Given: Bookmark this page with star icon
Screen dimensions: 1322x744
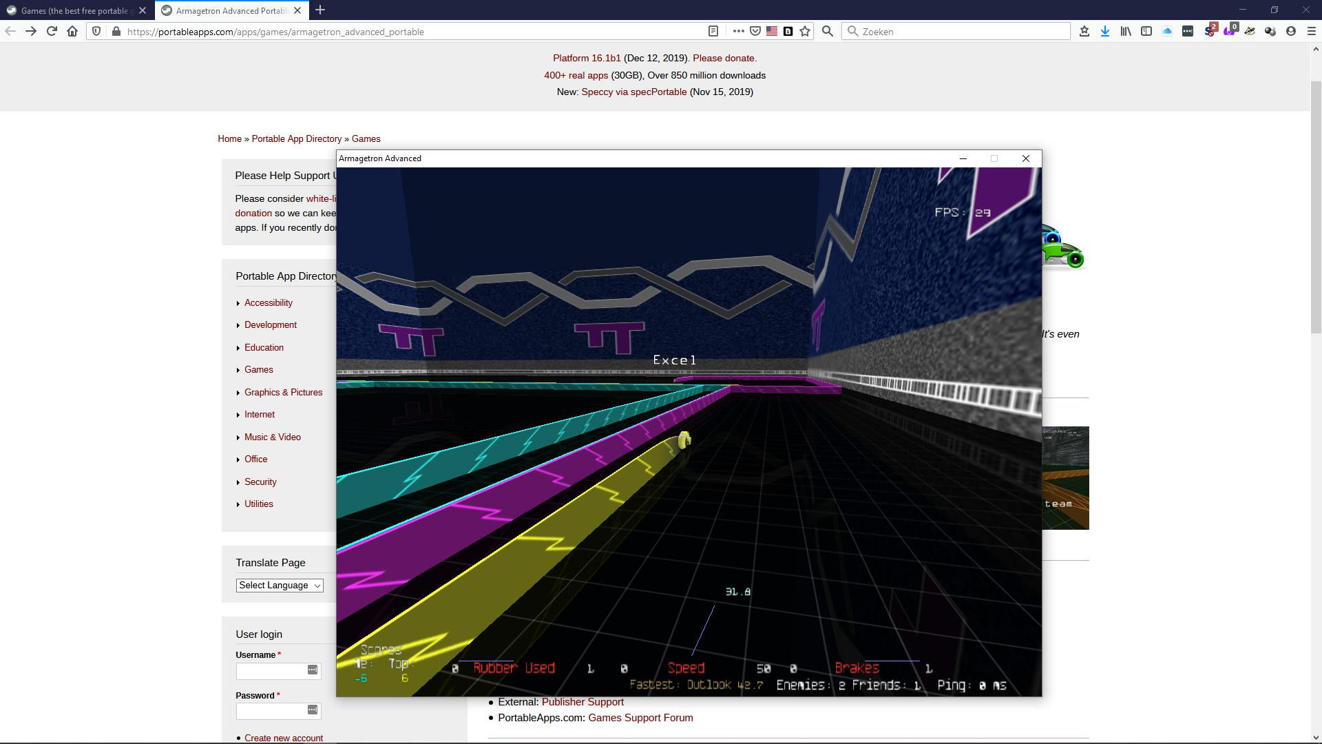Looking at the screenshot, I should (x=805, y=31).
